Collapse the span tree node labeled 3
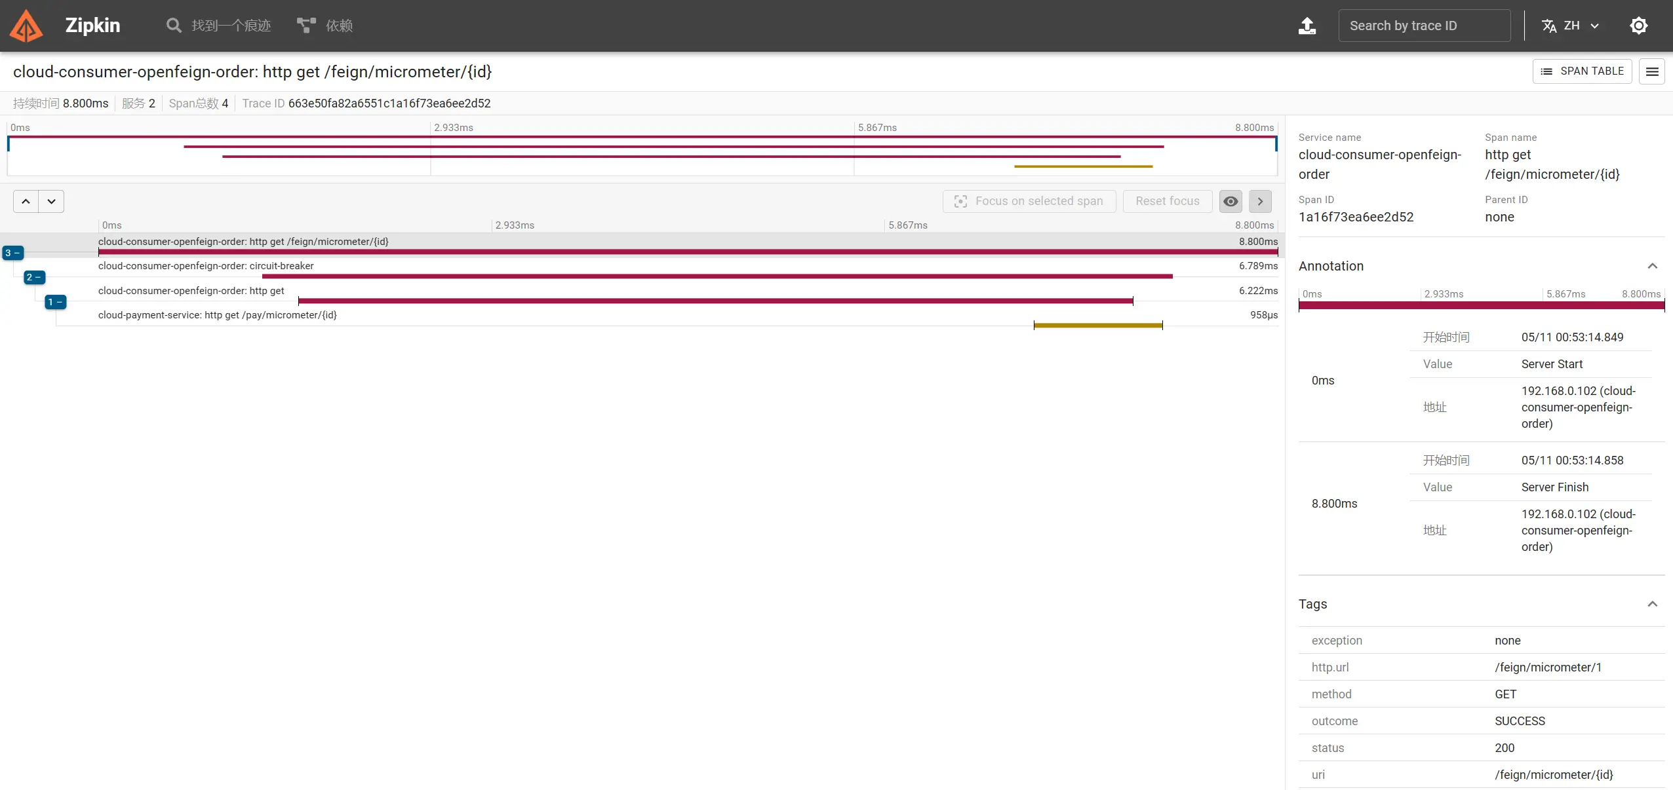This screenshot has height=790, width=1673. pyautogui.click(x=13, y=253)
